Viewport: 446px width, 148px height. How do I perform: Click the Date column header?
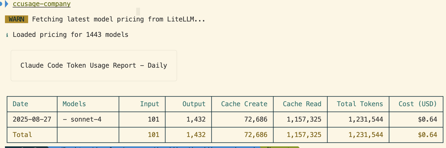pyautogui.click(x=20, y=104)
